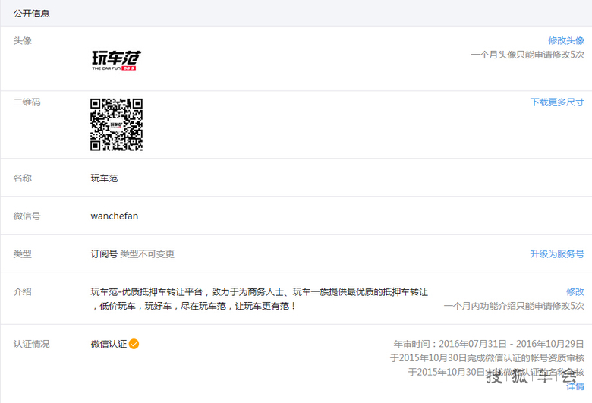Click the 订阅号 account type text
This screenshot has width=592, height=403.
104,253
